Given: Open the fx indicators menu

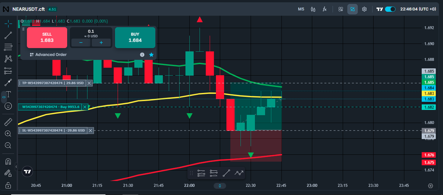Looking at the screenshot, I should [x=324, y=9].
